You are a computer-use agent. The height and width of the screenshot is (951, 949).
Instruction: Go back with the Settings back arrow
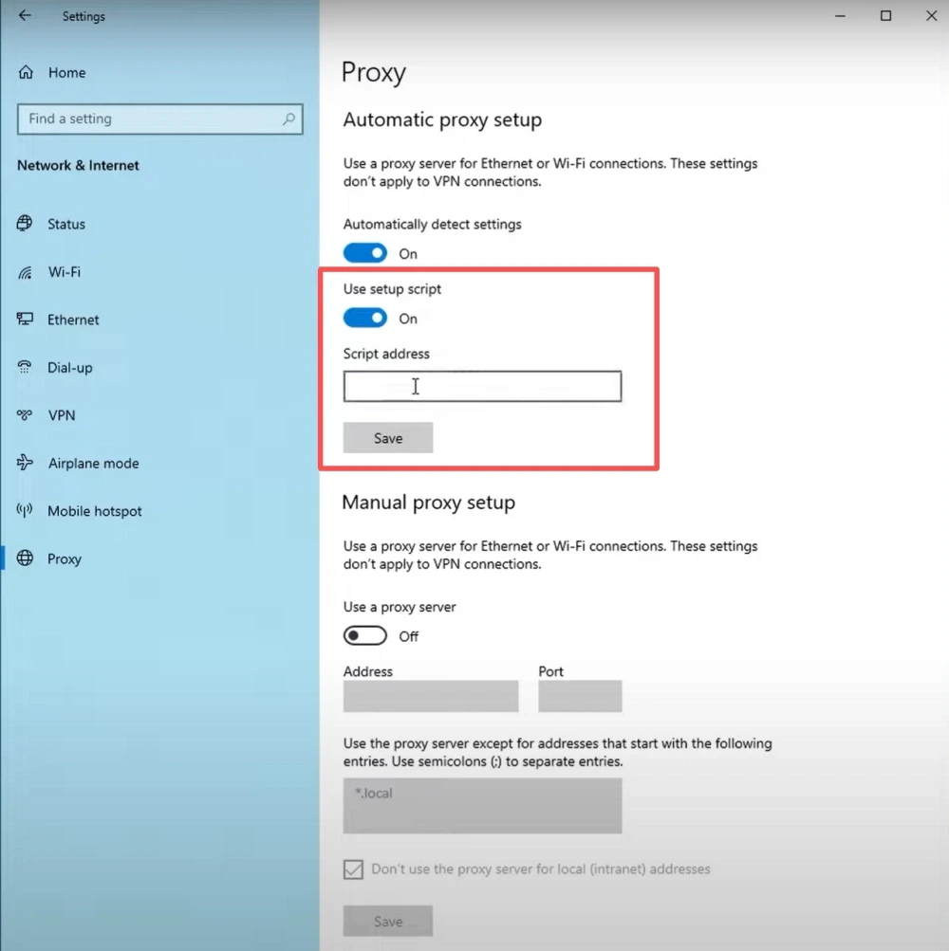25,16
